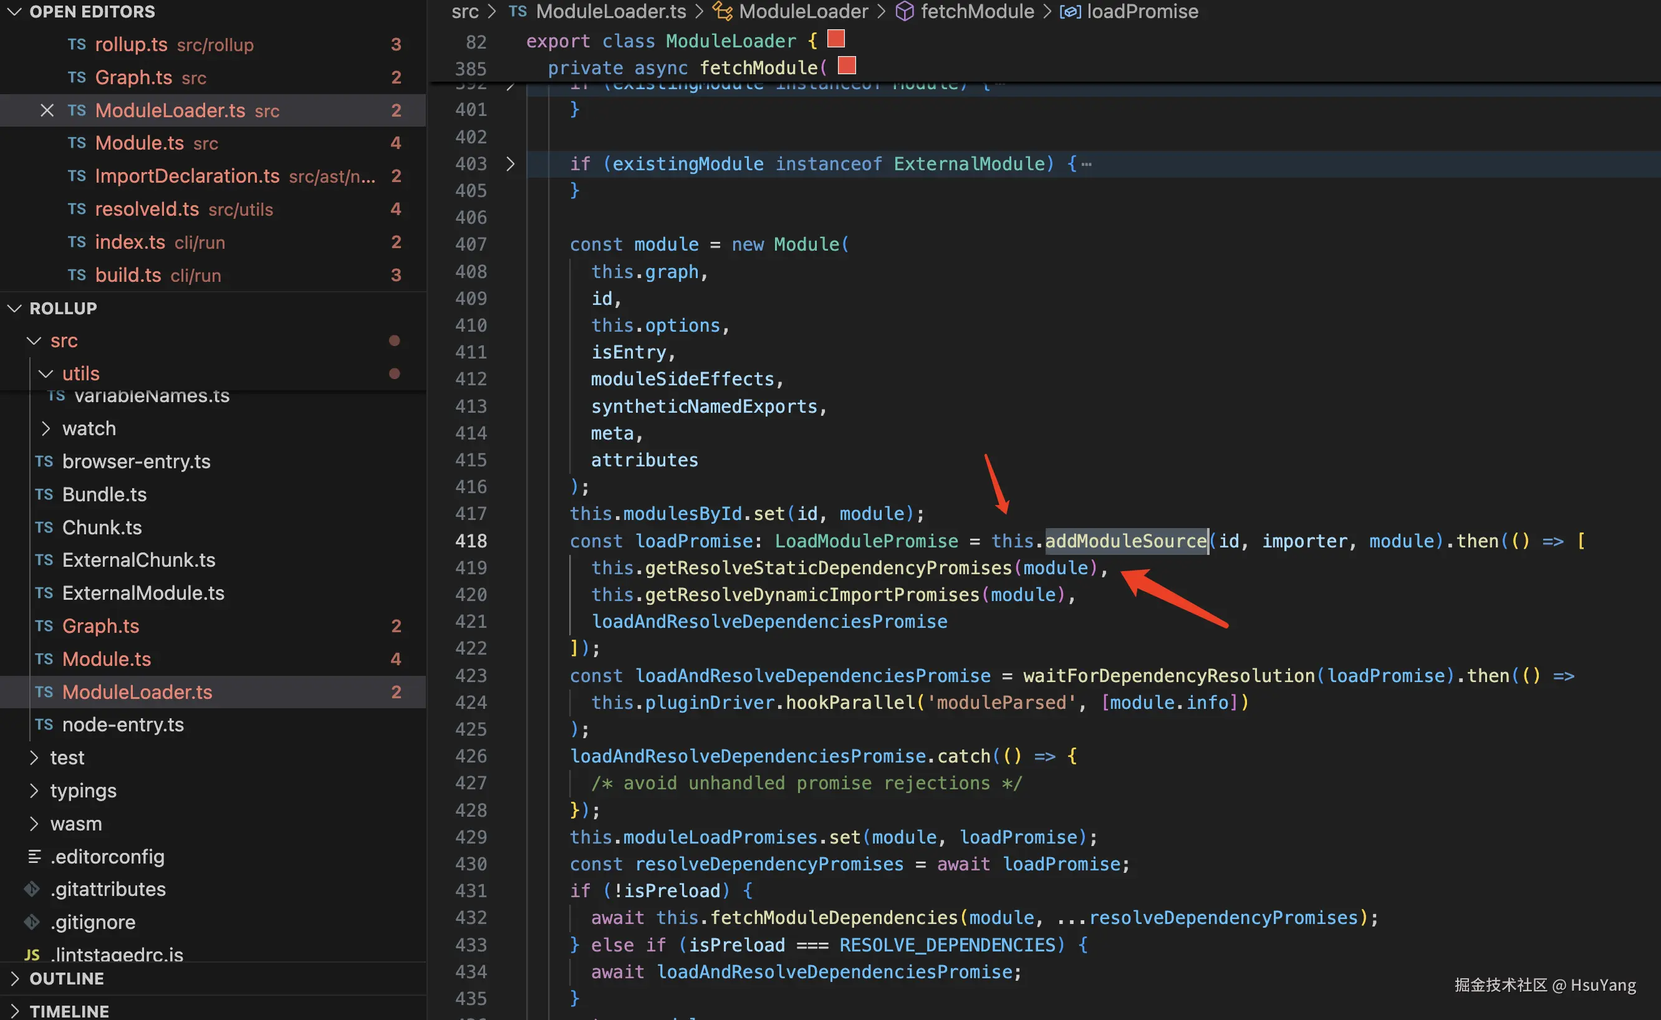The image size is (1661, 1020).
Task: Click the TS icon beside Bundle.ts
Action: (44, 494)
